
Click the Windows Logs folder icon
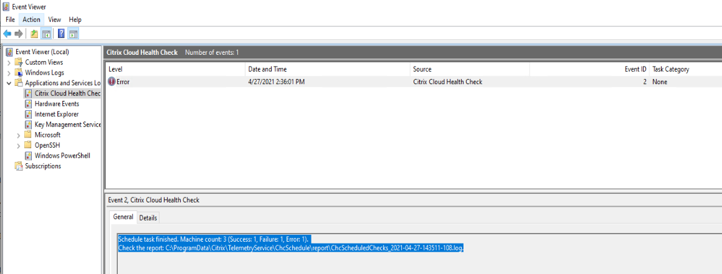point(19,73)
